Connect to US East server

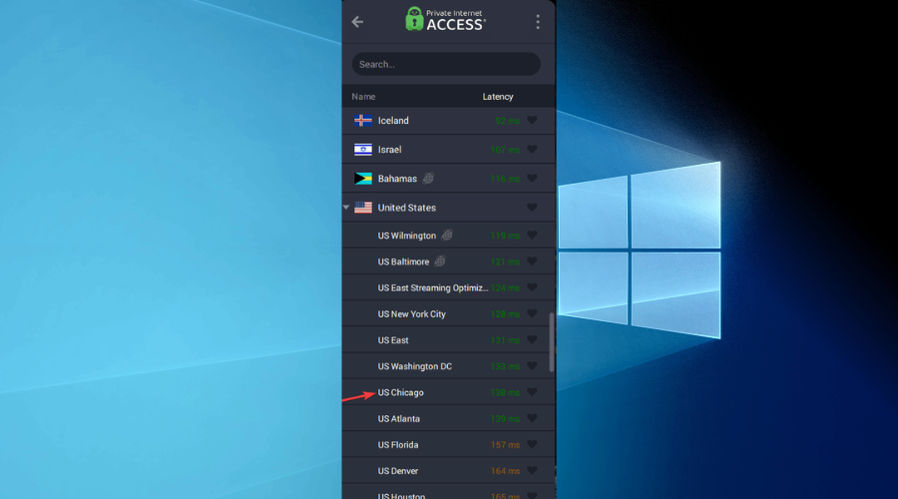click(x=448, y=340)
